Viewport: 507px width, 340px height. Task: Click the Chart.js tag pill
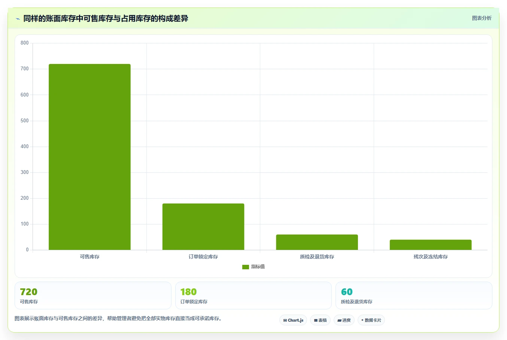click(x=293, y=320)
